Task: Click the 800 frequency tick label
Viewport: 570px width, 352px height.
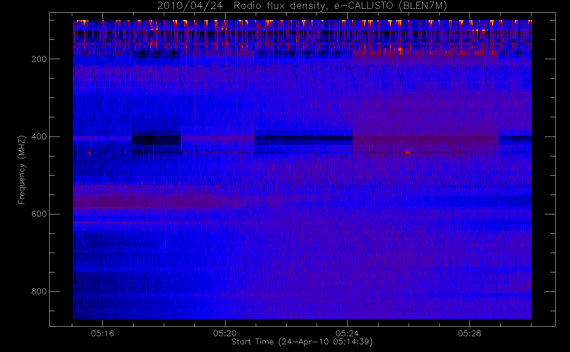Action: 39,291
